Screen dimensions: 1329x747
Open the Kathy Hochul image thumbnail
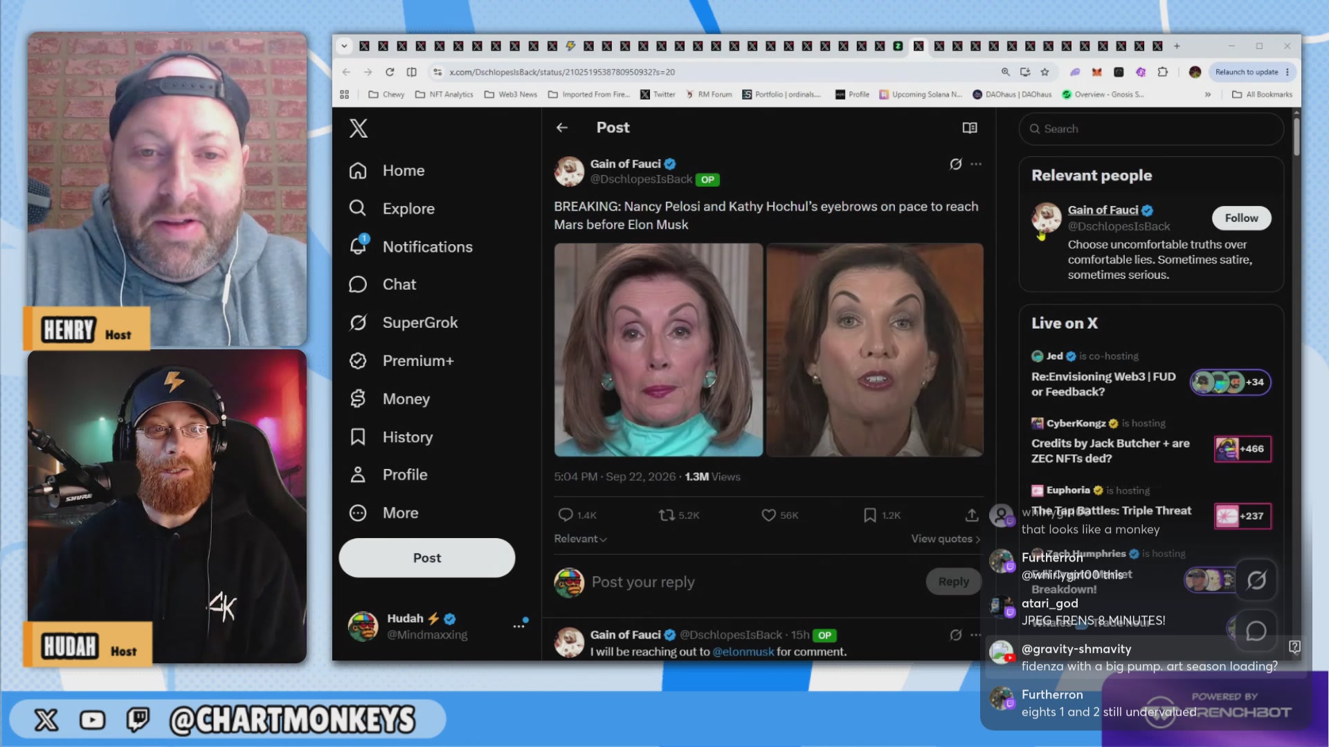coord(875,349)
